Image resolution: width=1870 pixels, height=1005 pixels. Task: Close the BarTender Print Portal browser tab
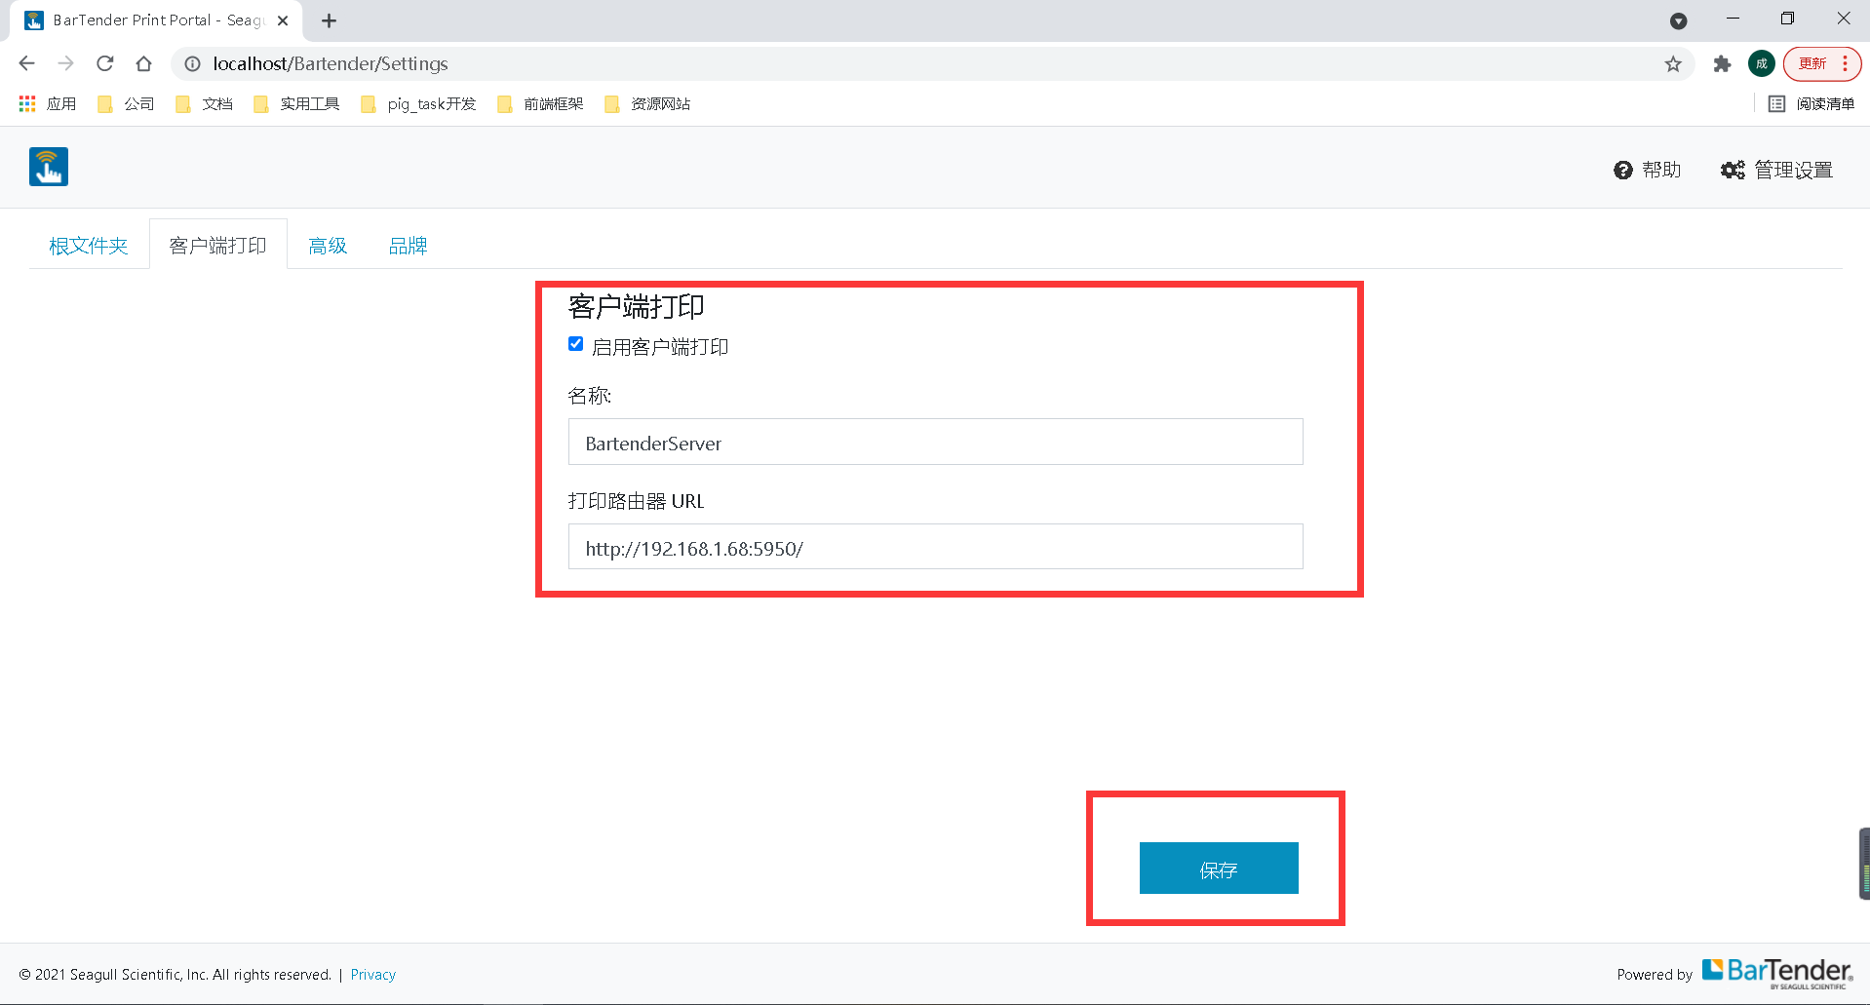pyautogui.click(x=283, y=20)
